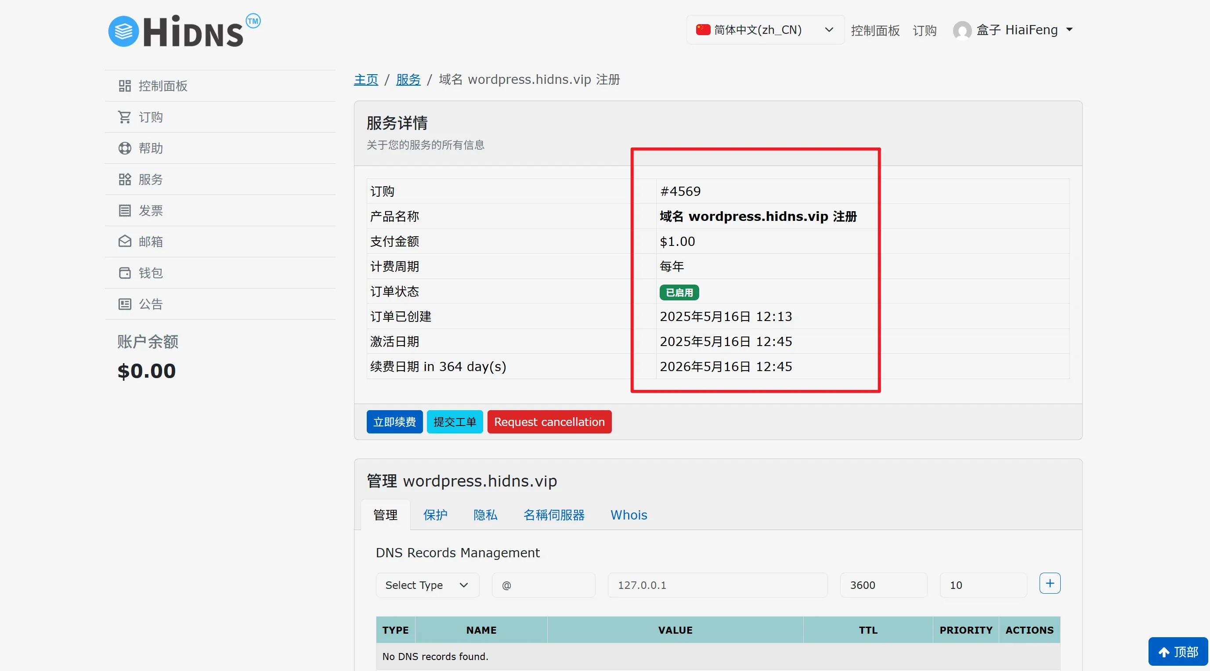The width and height of the screenshot is (1210, 671).
Task: Click the VALUE column header
Action: tap(675, 630)
